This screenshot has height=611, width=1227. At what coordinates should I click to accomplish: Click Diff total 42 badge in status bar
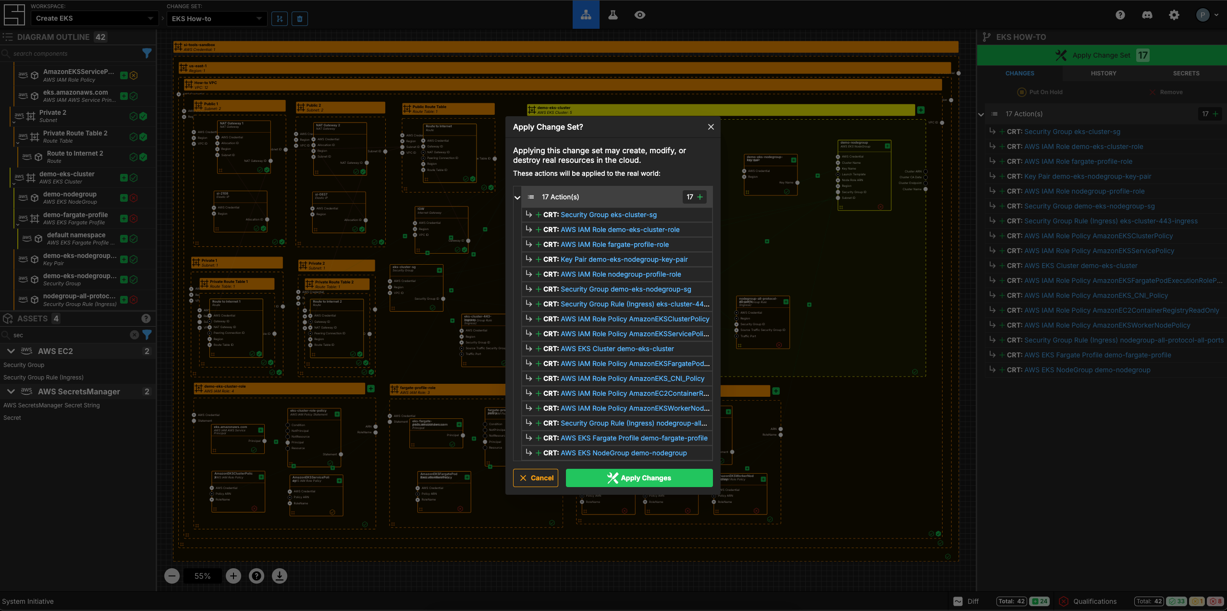coord(1012,601)
